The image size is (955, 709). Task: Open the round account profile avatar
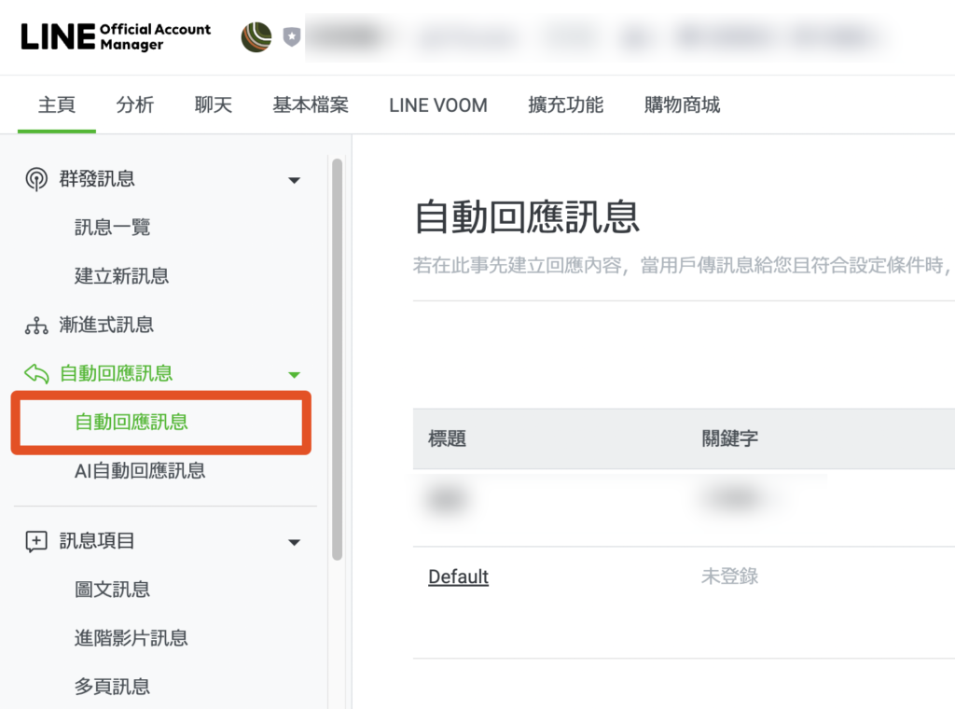tap(256, 37)
